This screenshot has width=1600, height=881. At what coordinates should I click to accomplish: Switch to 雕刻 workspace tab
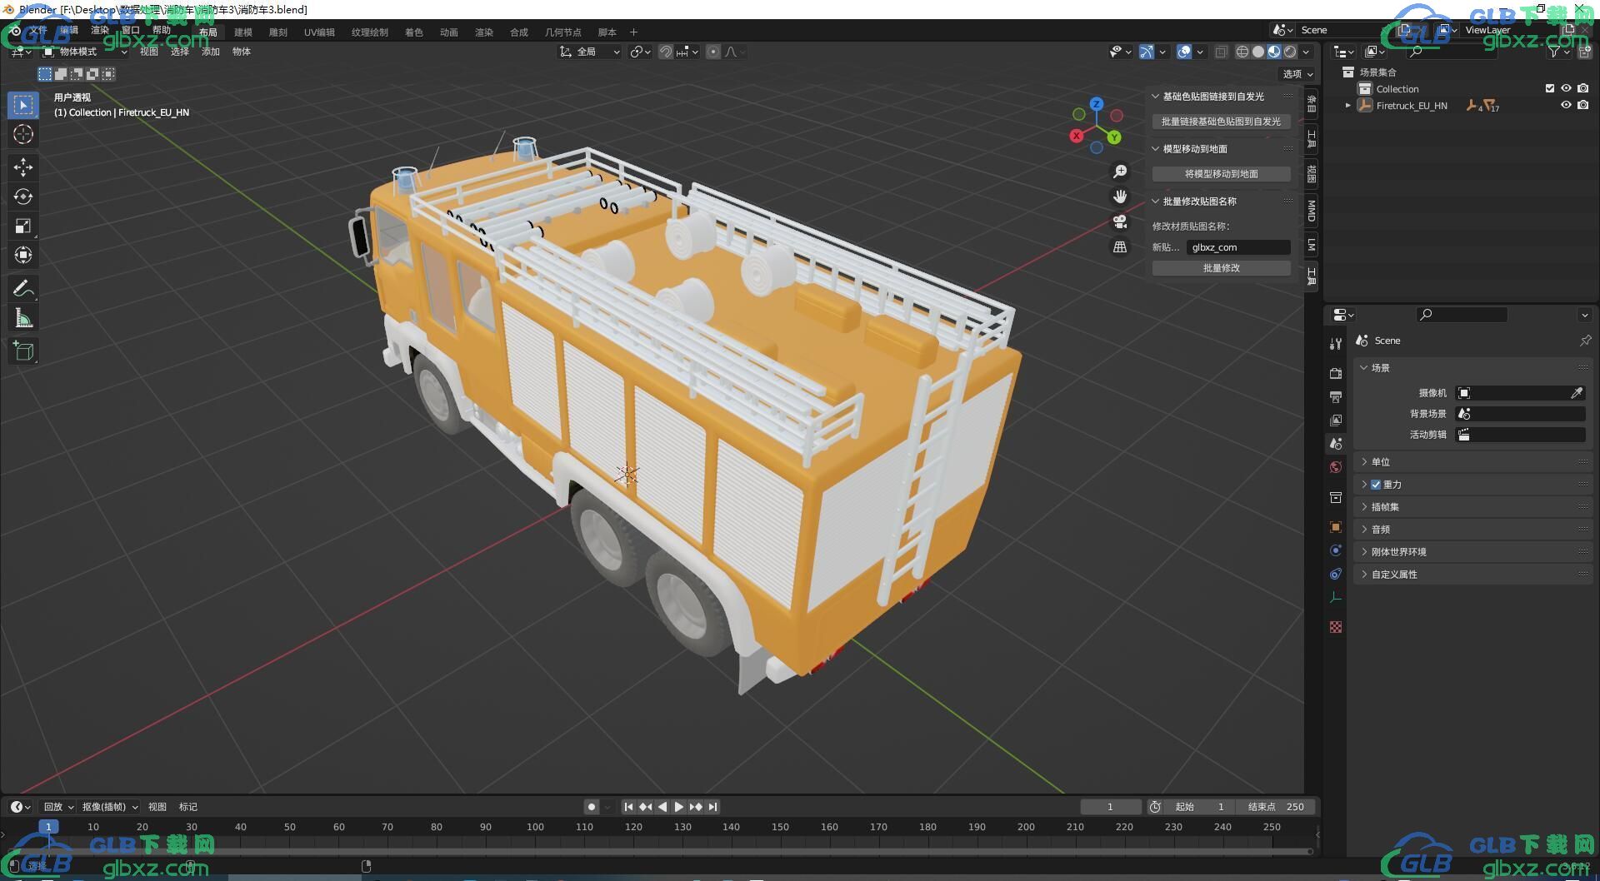278,32
